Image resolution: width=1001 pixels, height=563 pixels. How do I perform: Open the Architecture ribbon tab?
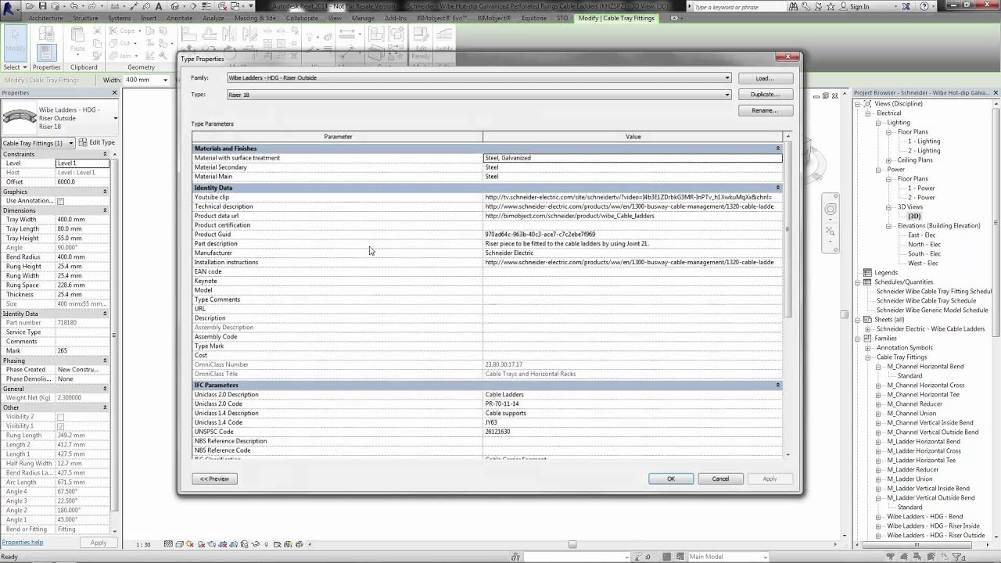pos(45,18)
